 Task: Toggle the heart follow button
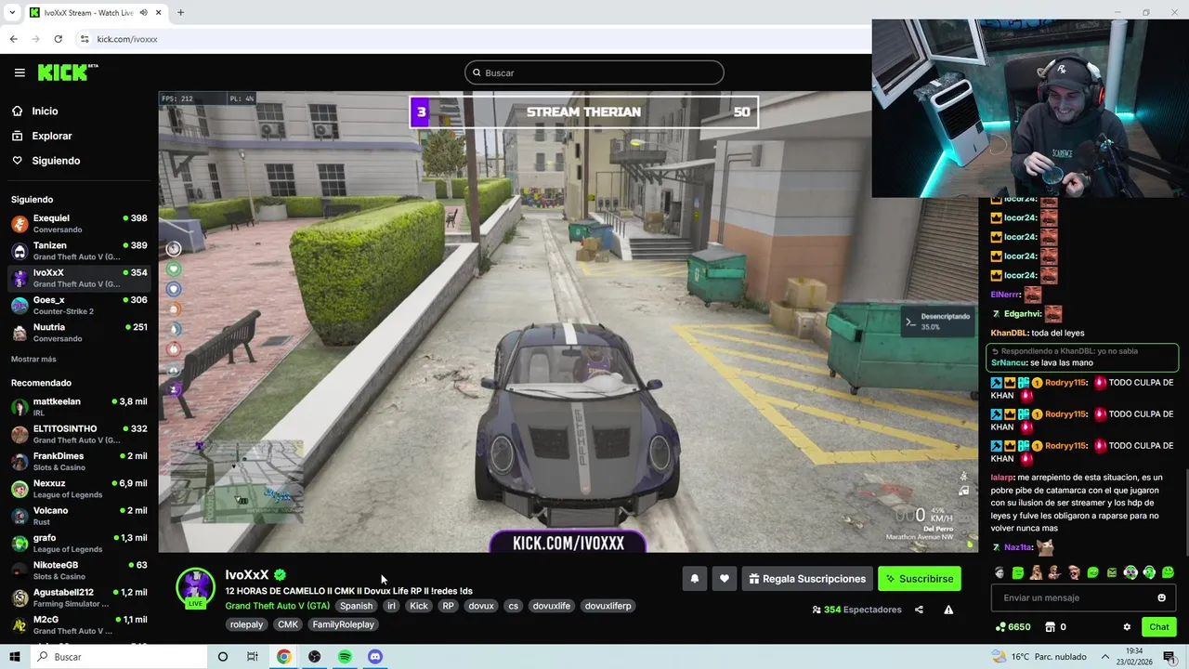[725, 579]
